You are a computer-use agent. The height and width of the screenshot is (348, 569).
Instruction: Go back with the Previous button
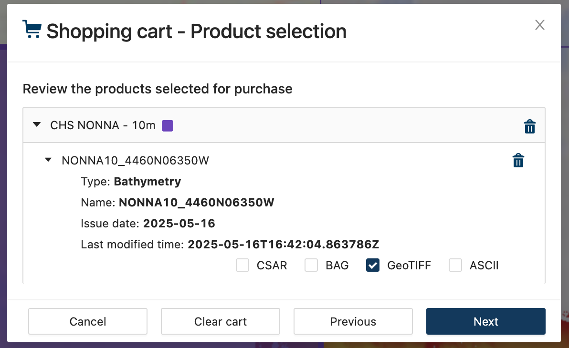tap(353, 321)
